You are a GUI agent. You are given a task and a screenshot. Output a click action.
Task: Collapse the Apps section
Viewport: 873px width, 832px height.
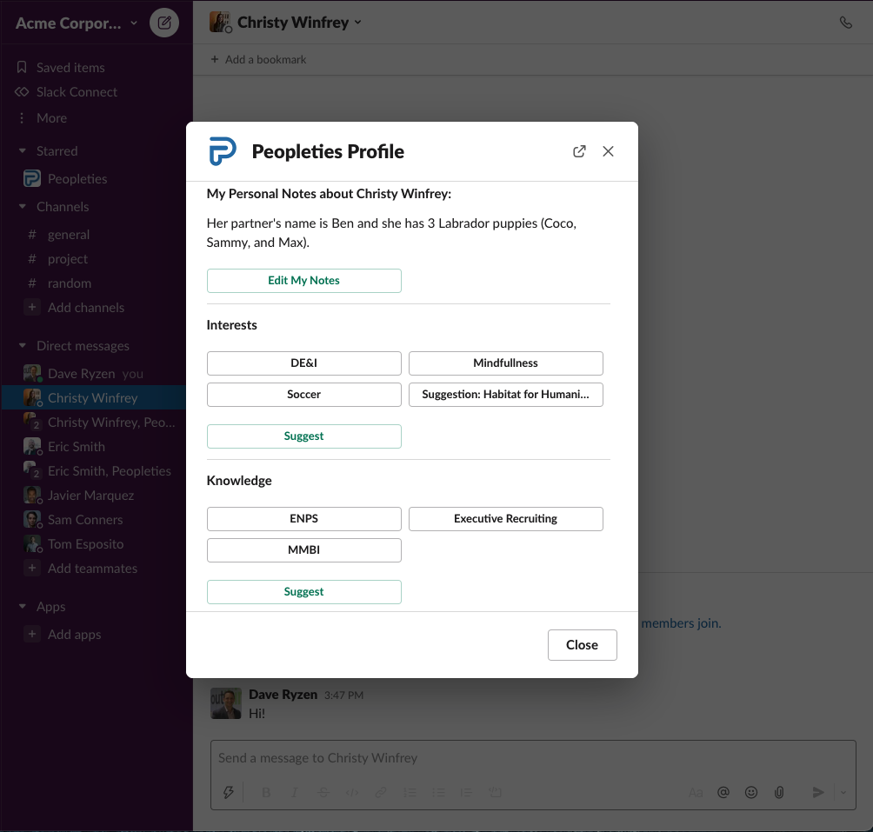click(23, 607)
